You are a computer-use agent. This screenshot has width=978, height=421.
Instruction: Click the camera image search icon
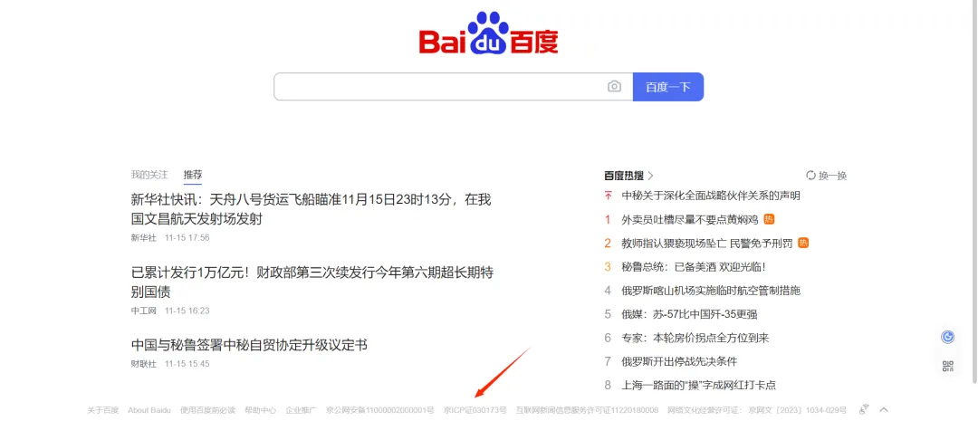[614, 87]
